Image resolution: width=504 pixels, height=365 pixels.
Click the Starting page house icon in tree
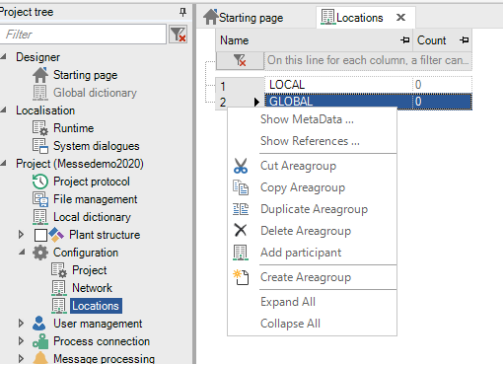40,75
